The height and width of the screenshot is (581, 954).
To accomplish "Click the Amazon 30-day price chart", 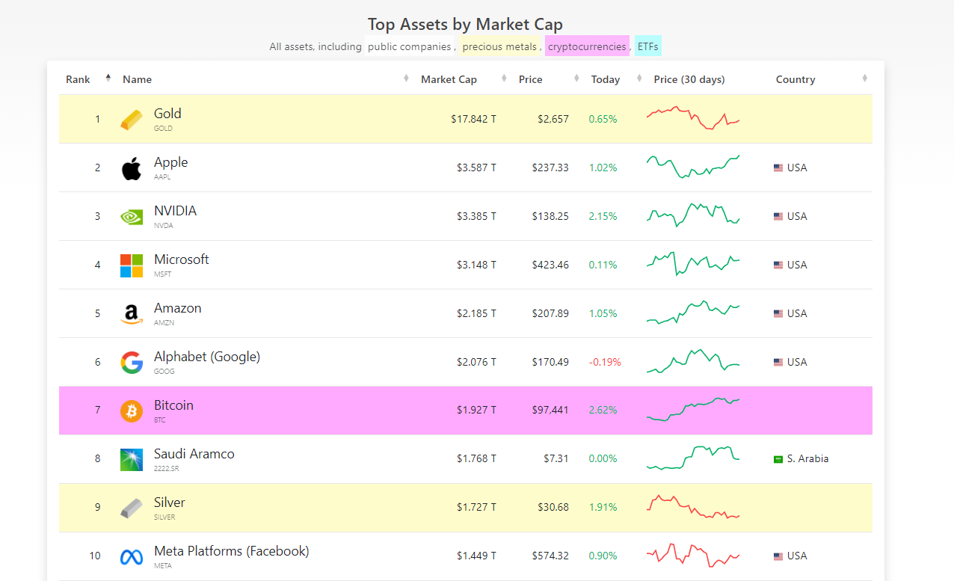I will [693, 313].
